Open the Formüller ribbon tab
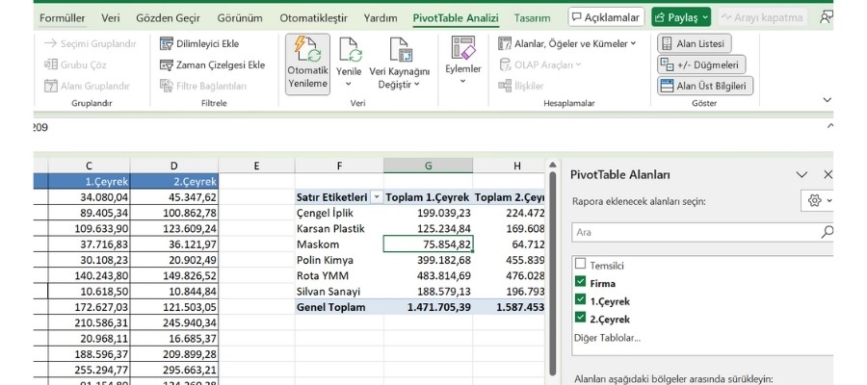The width and height of the screenshot is (867, 385). point(62,17)
